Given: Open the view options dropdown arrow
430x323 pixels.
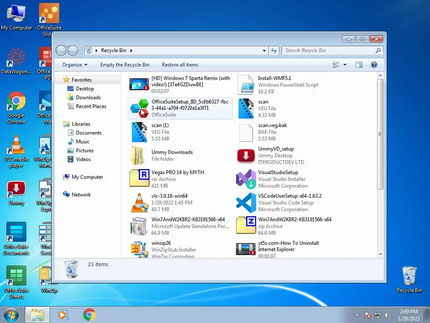Looking at the screenshot, I should [x=345, y=65].
